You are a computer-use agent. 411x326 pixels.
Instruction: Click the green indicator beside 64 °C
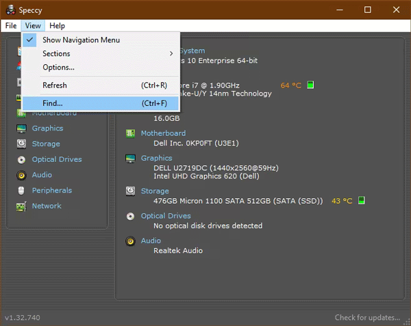click(x=310, y=85)
